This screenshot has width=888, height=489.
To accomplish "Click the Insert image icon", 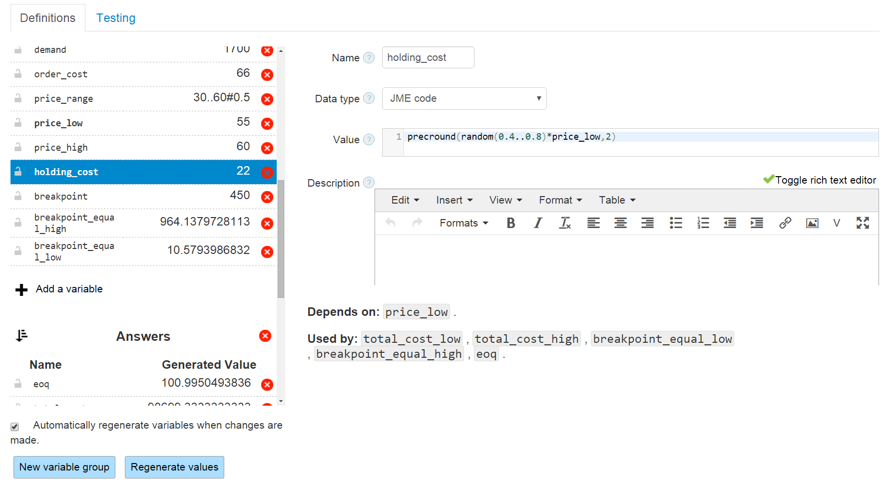I will click(x=812, y=223).
